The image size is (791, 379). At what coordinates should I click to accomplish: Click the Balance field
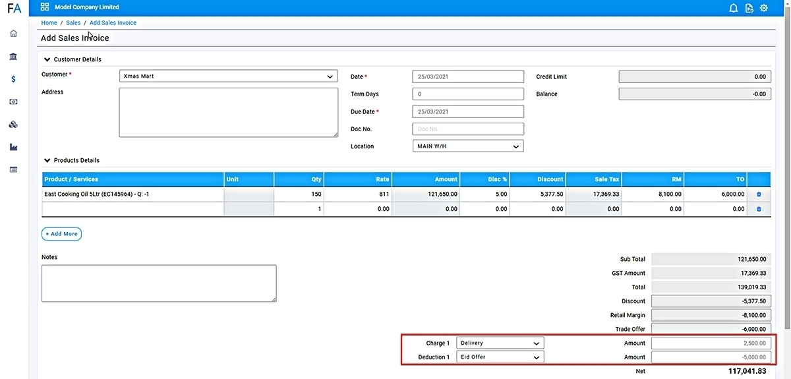(695, 94)
